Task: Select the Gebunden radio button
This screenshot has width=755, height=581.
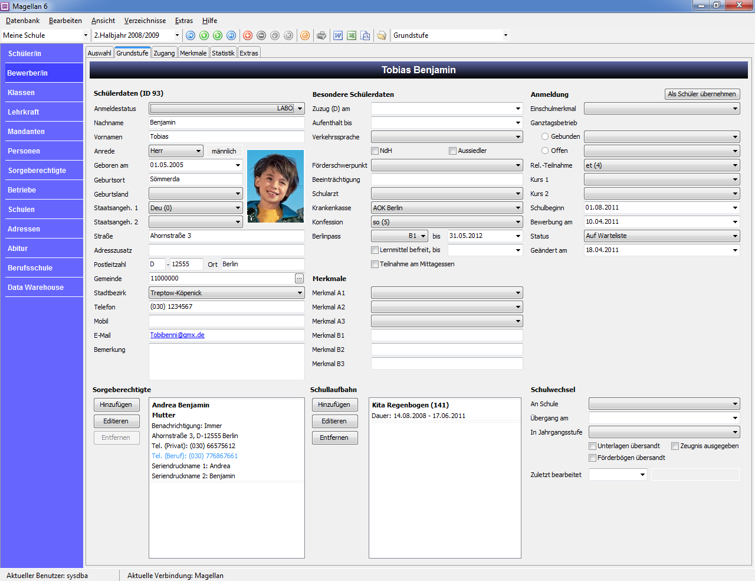Action: 545,136
